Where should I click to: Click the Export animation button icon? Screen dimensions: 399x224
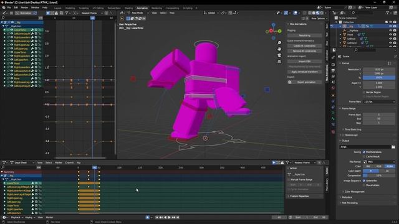pyautogui.click(x=289, y=82)
